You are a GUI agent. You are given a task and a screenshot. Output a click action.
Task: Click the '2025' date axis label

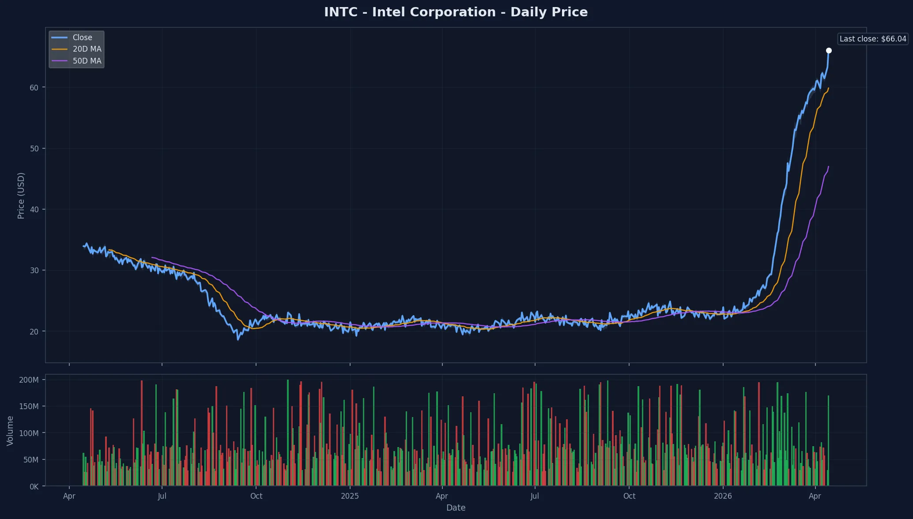350,496
